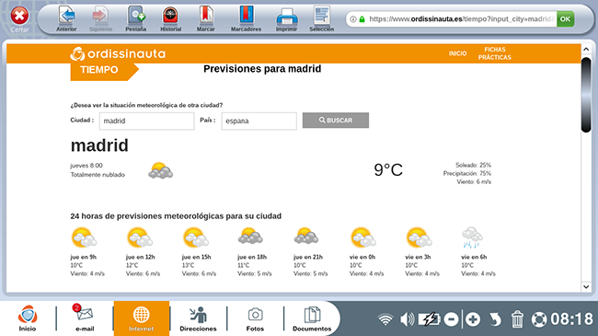Open the Documentos app
The height and width of the screenshot is (336, 598).
[312, 319]
